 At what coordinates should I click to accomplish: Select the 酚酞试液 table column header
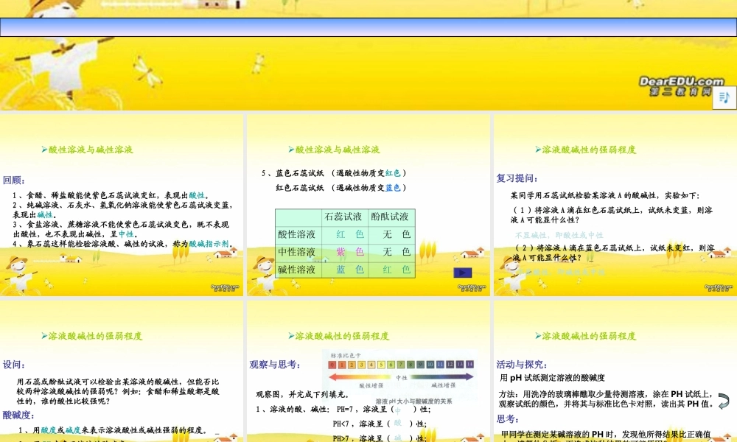coord(389,217)
